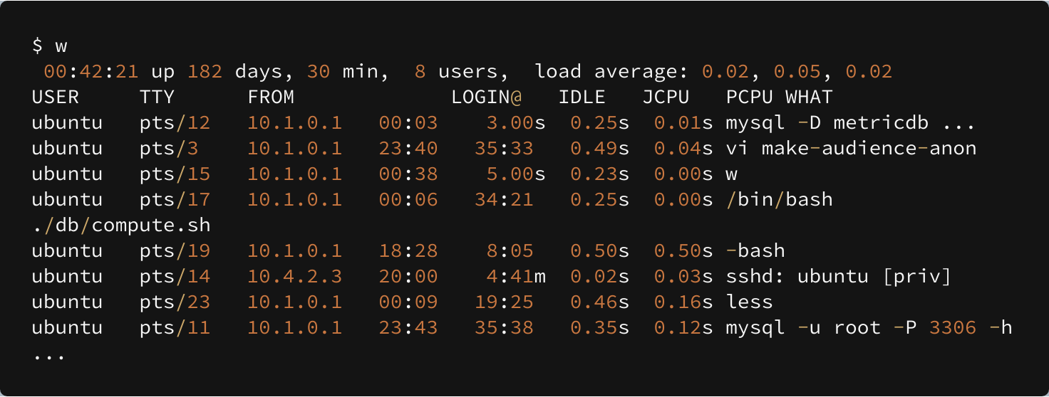Select the load average value 0.05
The height and width of the screenshot is (397, 1049).
point(797,71)
